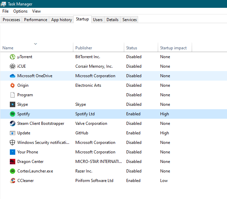Click the CCleaner app icon
Screen dimensions: 227x199
pyautogui.click(x=13, y=181)
